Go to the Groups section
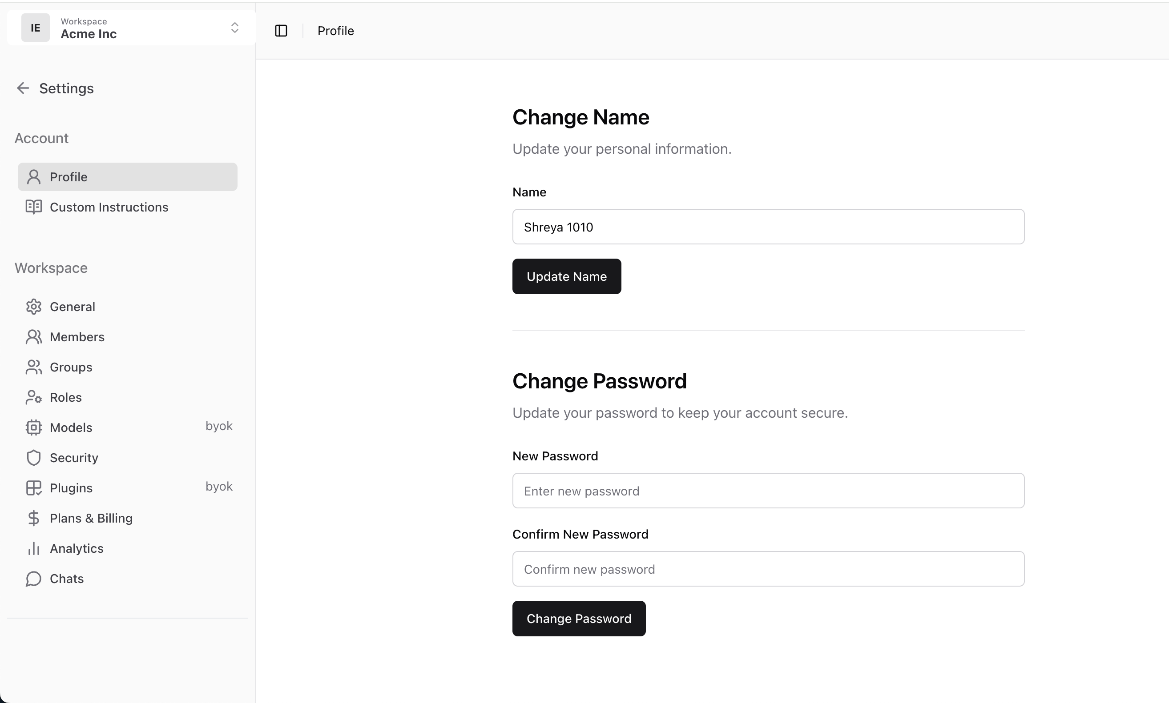Image resolution: width=1169 pixels, height=703 pixels. click(x=71, y=367)
